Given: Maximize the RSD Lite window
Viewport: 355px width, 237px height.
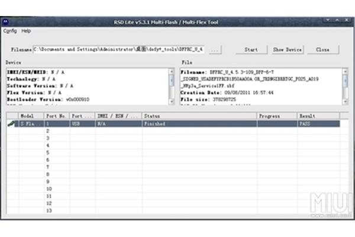Looking at the screenshot, I should point(337,20).
